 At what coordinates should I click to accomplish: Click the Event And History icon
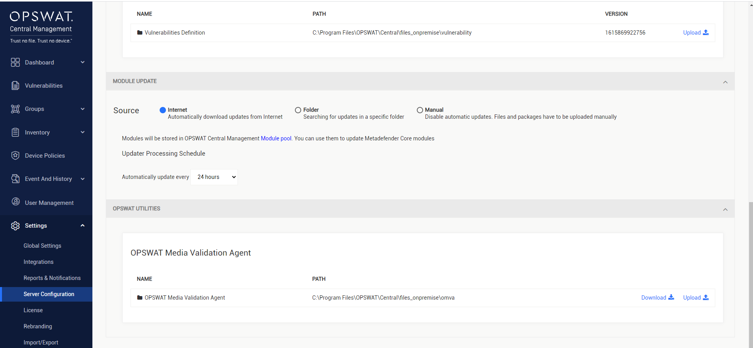point(15,179)
